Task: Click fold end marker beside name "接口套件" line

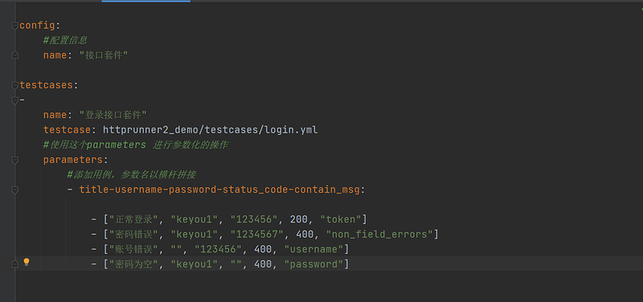Action: click(15, 55)
